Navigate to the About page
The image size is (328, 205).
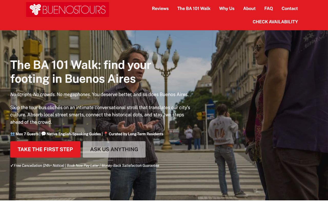[249, 8]
